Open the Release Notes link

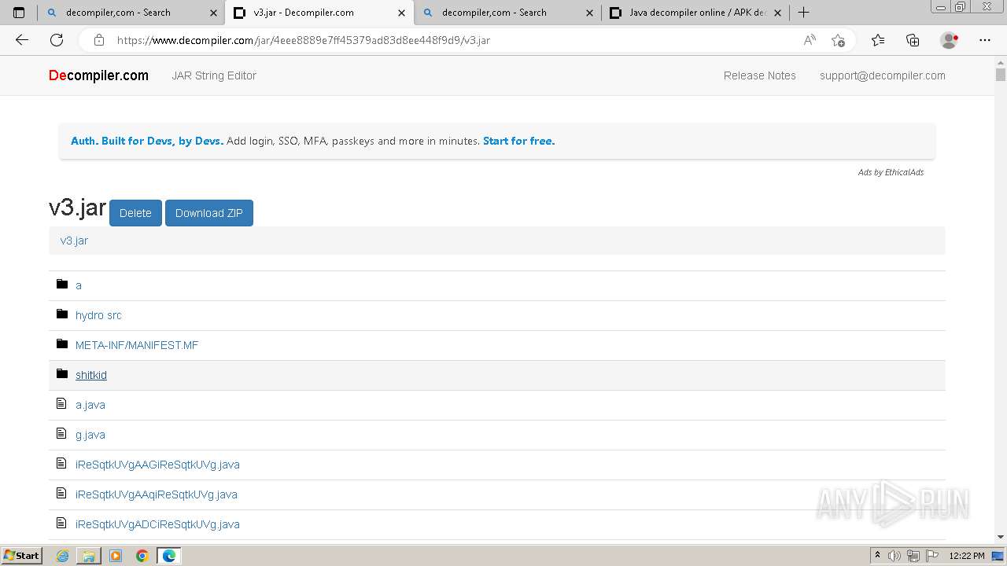760,75
